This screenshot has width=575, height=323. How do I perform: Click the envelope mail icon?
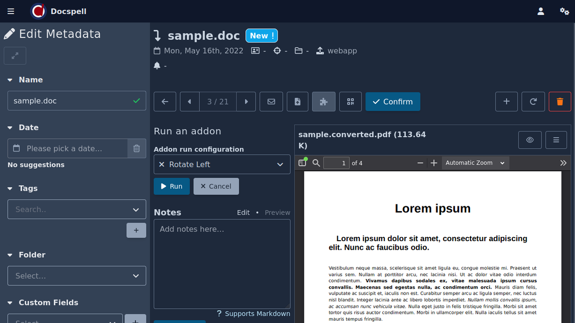pos(271,101)
